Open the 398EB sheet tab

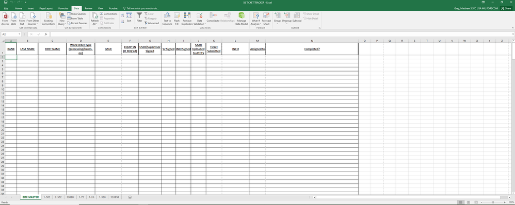tap(70, 197)
